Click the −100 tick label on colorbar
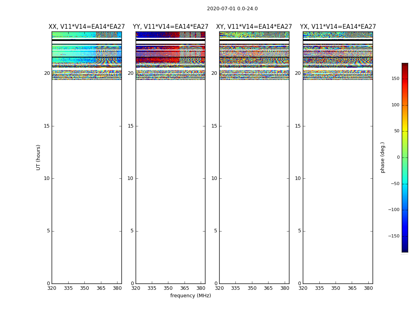The height and width of the screenshot is (315, 414). [x=393, y=210]
